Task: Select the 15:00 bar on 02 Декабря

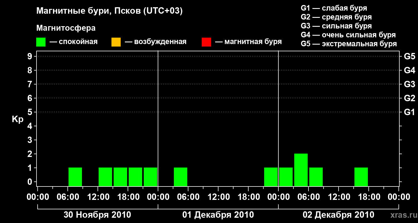Action: 361,177
